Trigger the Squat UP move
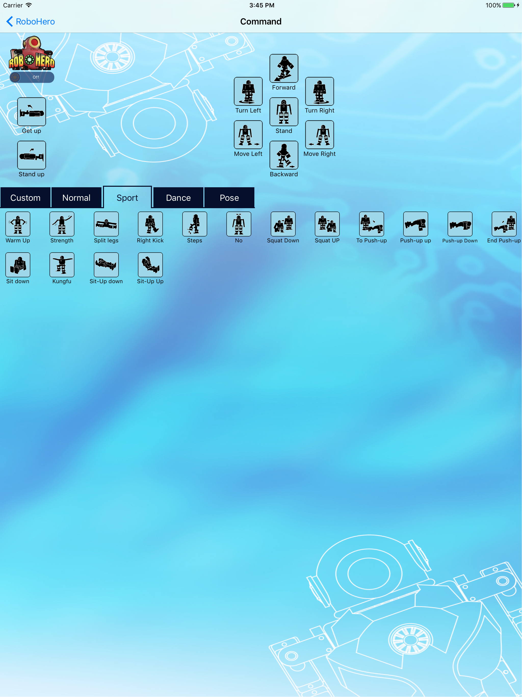 [x=327, y=224]
